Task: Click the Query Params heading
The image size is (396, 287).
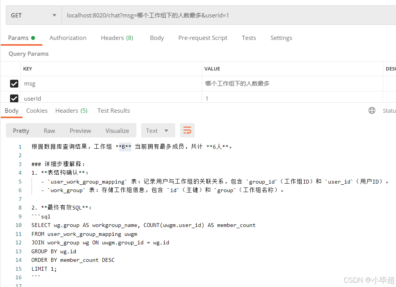Action: [x=28, y=54]
